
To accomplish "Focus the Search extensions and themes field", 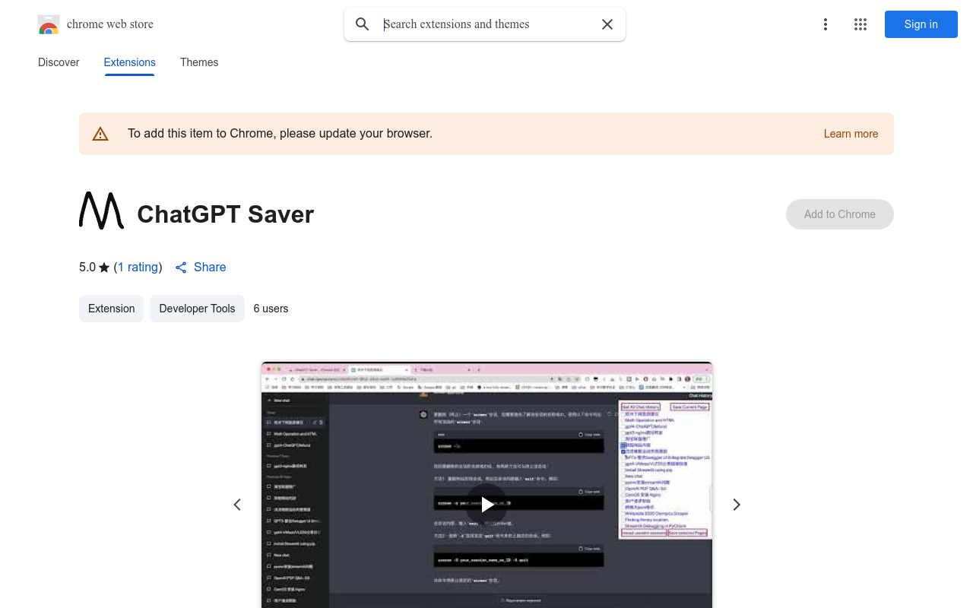I will pyautogui.click(x=486, y=24).
